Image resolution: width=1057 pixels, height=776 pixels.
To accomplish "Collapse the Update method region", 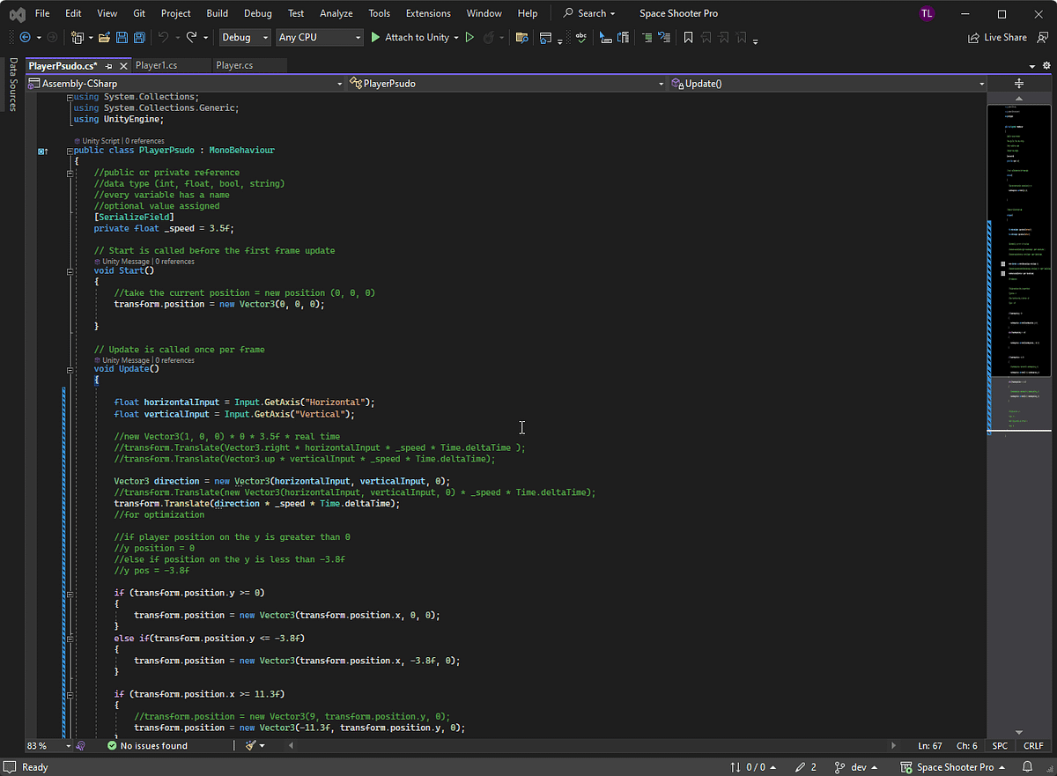I will point(70,370).
